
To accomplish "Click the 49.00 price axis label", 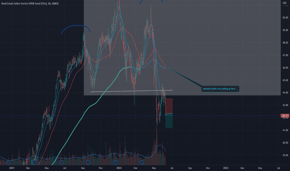I will click(285, 30).
